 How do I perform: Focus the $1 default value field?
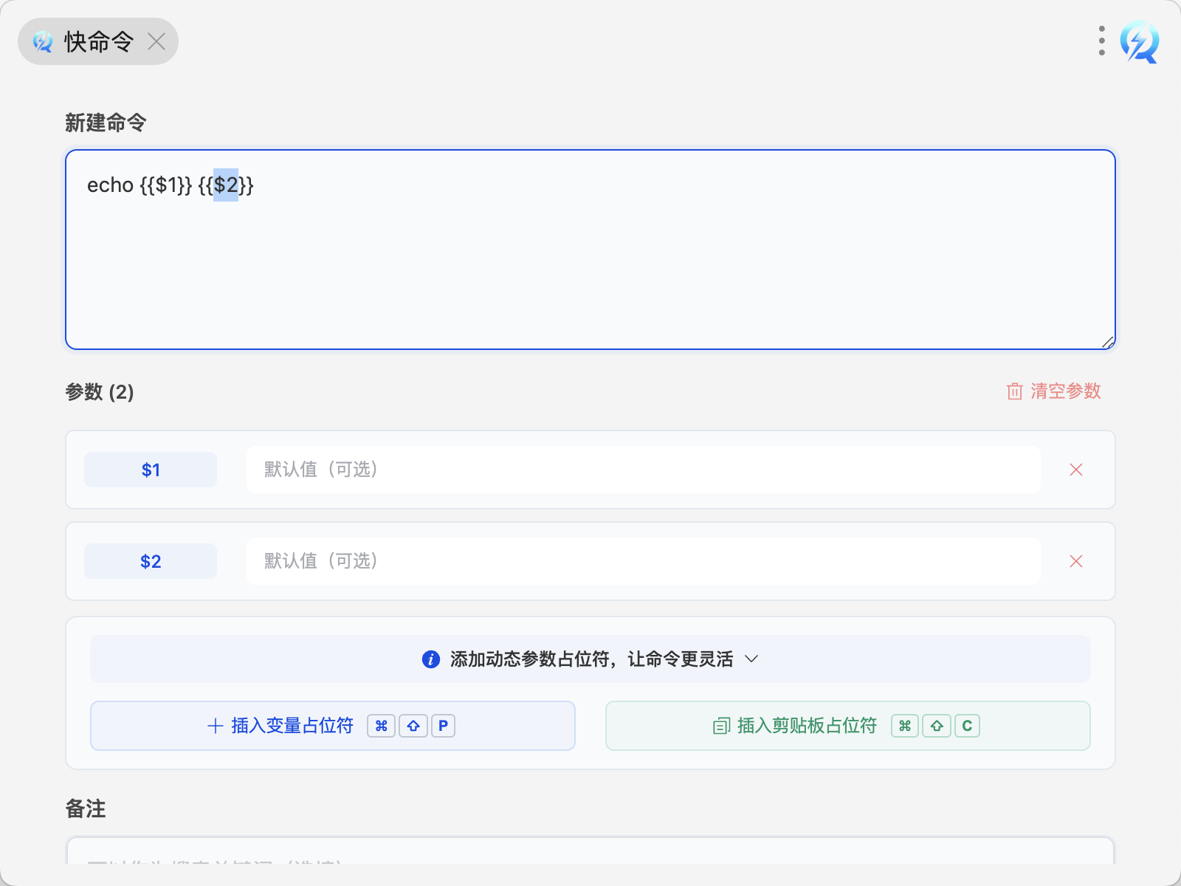coord(642,470)
